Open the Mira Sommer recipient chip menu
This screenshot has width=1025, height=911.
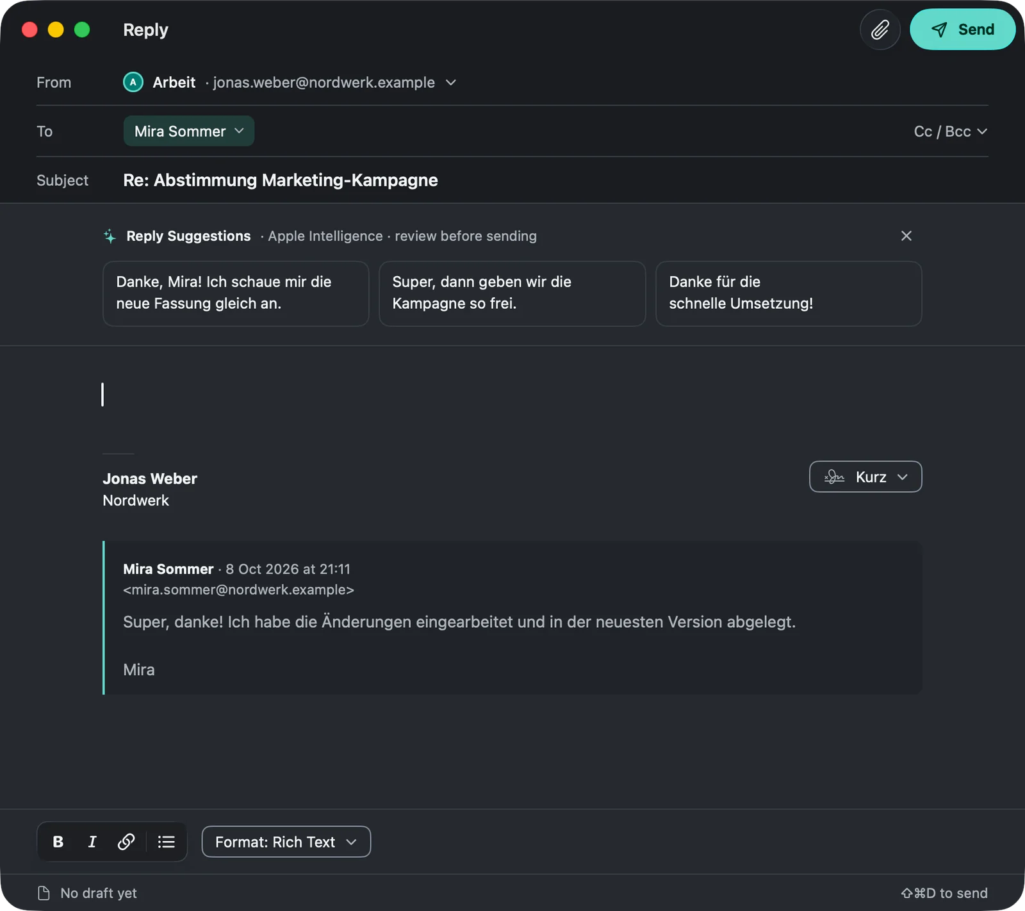189,131
